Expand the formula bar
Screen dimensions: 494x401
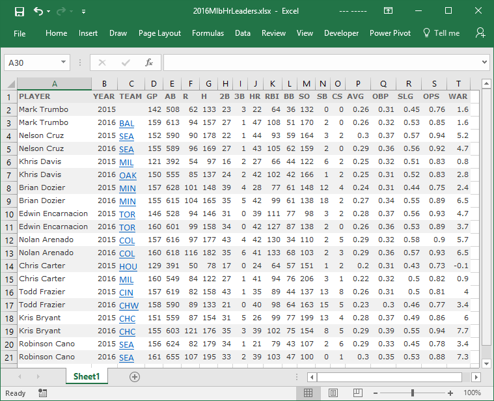pos(484,62)
